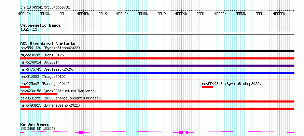This screenshot has width=304, height=136.
Task: Click the RefSeq Genes track title
Action: tap(34, 124)
